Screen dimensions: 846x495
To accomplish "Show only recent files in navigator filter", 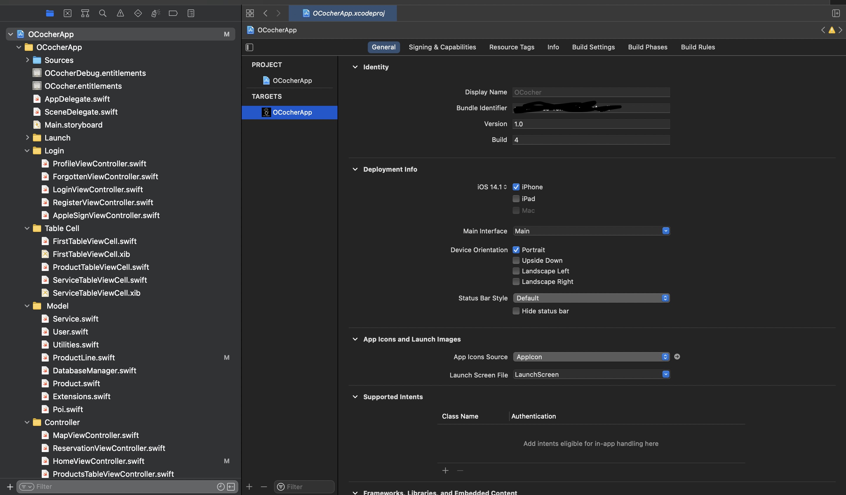I will click(x=221, y=486).
